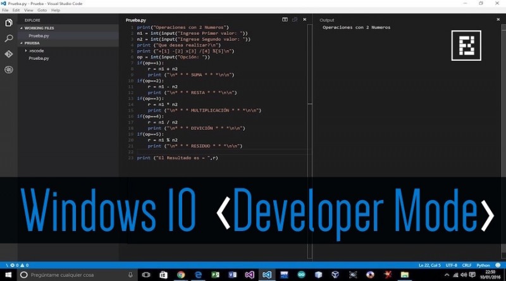Click the EXPLORE sidebar header
This screenshot has height=281, width=506.
point(32,20)
